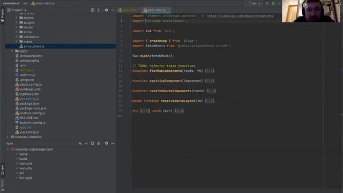Screen dimensions: 343x193
Task: Click the src breadcrumb in navigation bar
Action: click(x=25, y=3)
